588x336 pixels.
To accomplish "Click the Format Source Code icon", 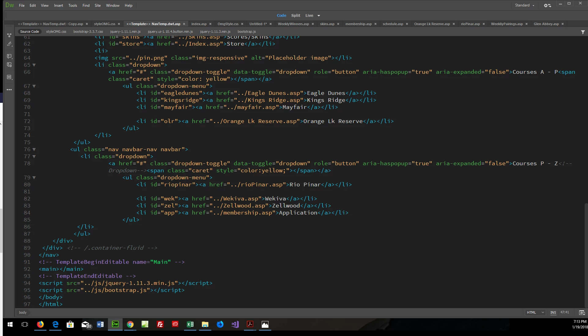I will [x=9, y=44].
